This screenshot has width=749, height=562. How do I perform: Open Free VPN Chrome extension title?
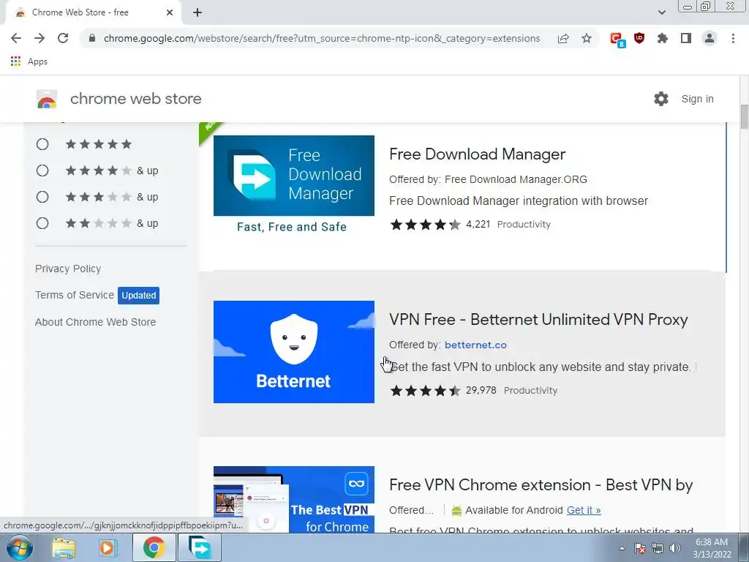(x=541, y=485)
